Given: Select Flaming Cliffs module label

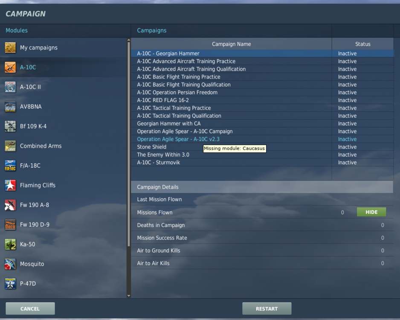Looking at the screenshot, I should coord(38,185).
